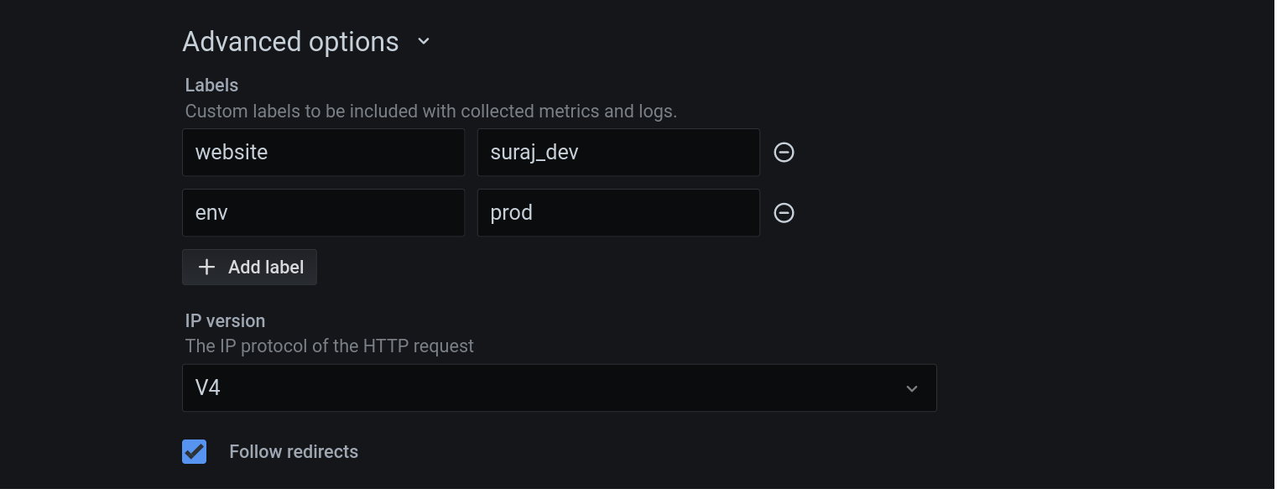Screen dimensions: 1287x494
Task: Click the IP version field label
Action: point(225,321)
